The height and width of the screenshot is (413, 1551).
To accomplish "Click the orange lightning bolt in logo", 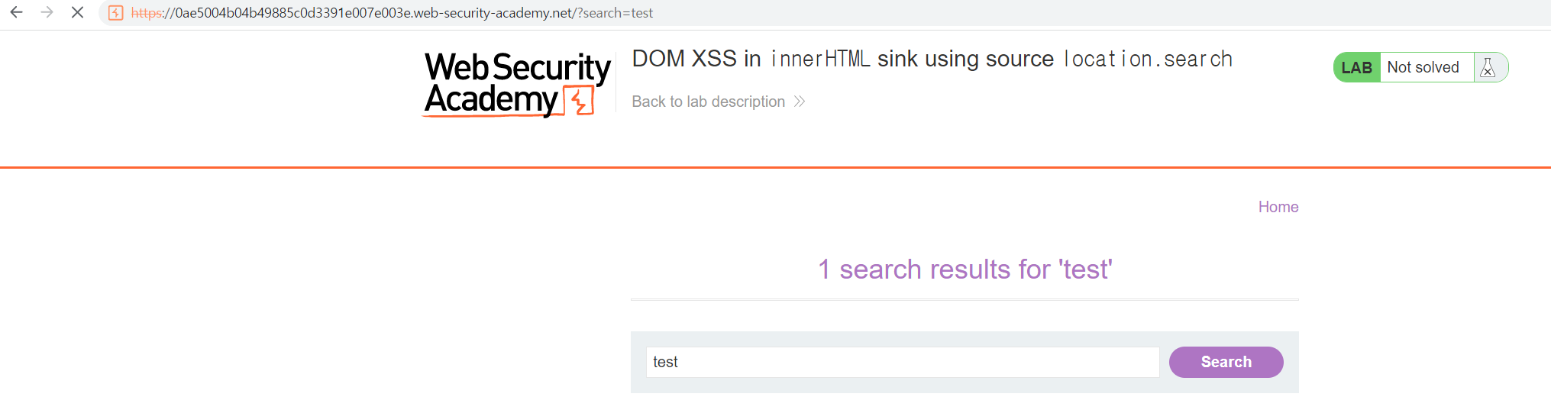I will [580, 100].
